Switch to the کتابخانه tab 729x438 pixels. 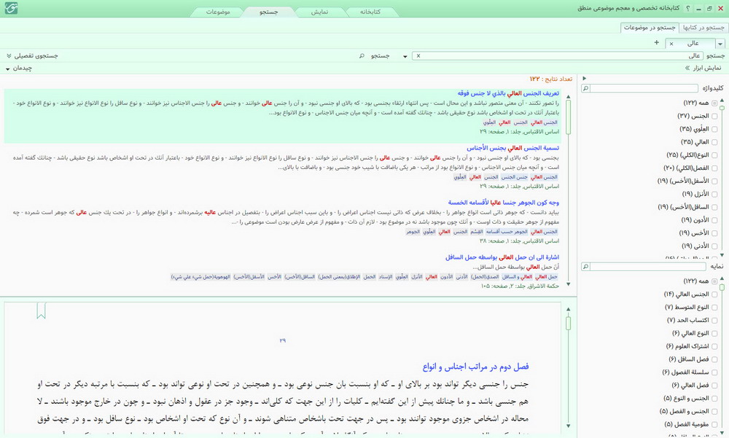370,12
